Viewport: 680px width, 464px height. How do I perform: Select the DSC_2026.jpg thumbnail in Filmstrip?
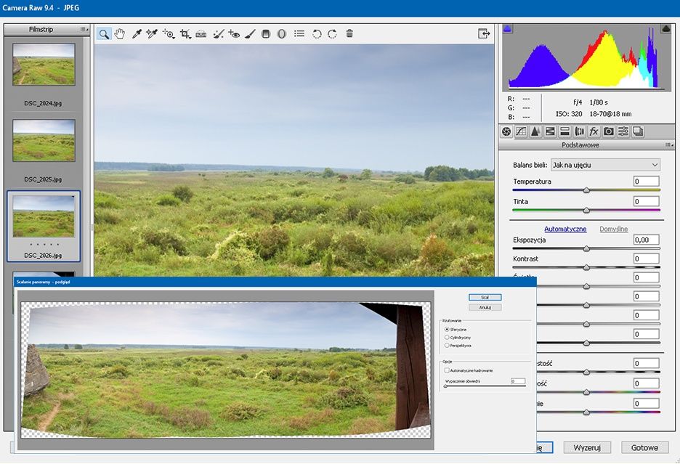coord(44,216)
